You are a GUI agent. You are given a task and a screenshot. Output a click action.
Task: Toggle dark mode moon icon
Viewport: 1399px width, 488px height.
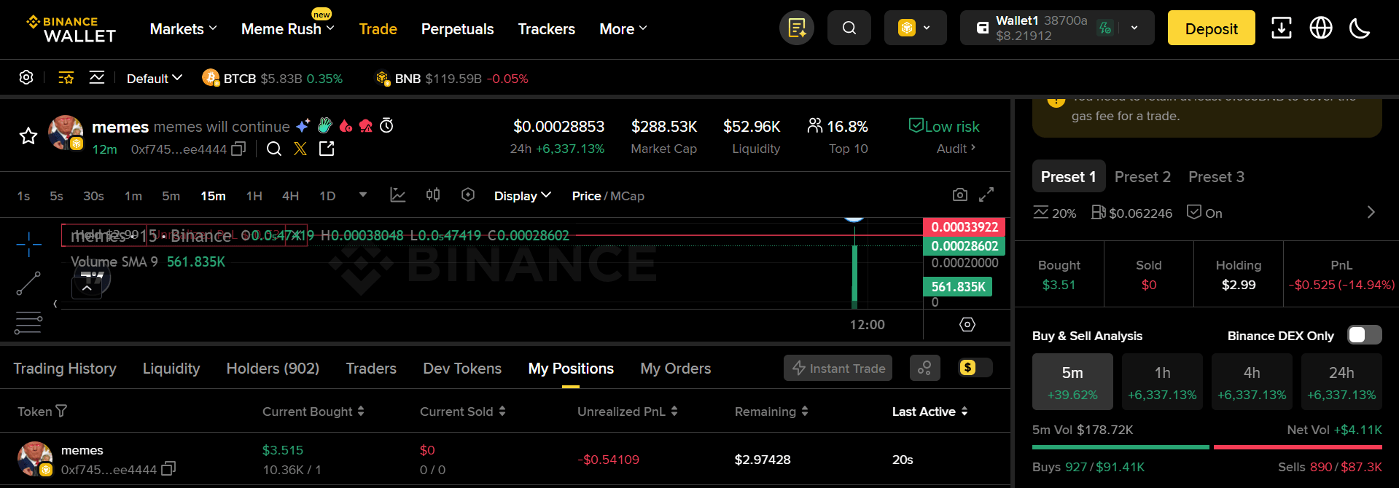click(x=1360, y=28)
